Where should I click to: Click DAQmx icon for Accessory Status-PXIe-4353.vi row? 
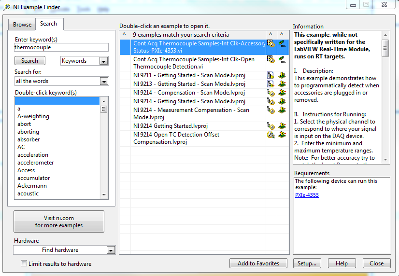[x=282, y=43]
